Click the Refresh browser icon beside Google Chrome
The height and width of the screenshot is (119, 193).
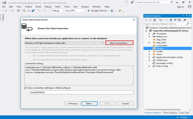[x=112, y=11]
